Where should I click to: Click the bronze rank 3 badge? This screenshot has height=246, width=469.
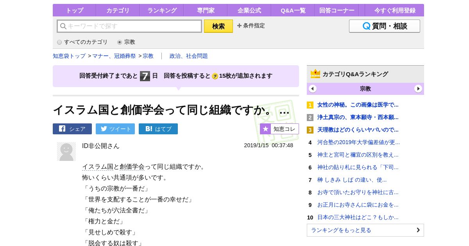point(310,130)
